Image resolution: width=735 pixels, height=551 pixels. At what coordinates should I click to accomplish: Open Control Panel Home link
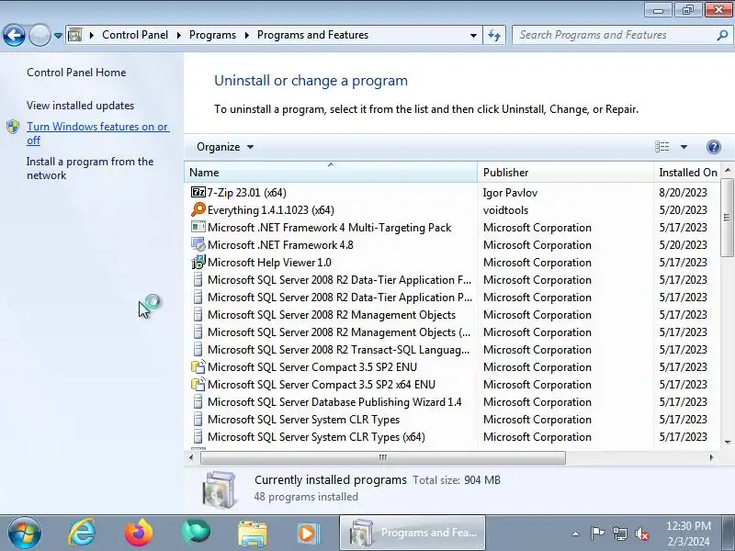pyautogui.click(x=76, y=73)
